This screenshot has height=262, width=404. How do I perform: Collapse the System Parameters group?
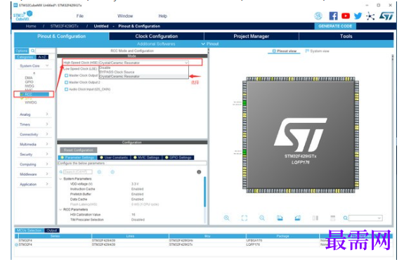(x=61, y=179)
